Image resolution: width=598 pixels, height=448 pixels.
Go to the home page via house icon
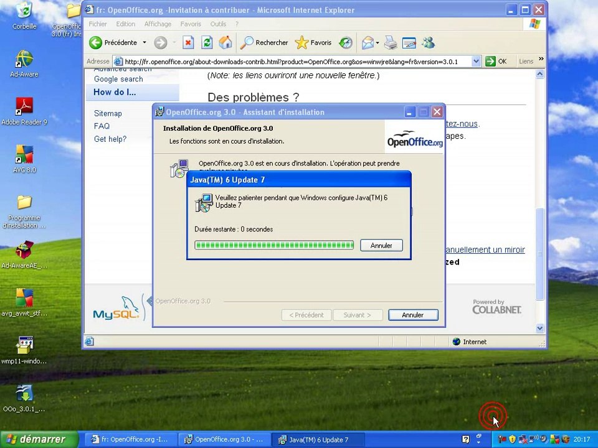(x=225, y=43)
